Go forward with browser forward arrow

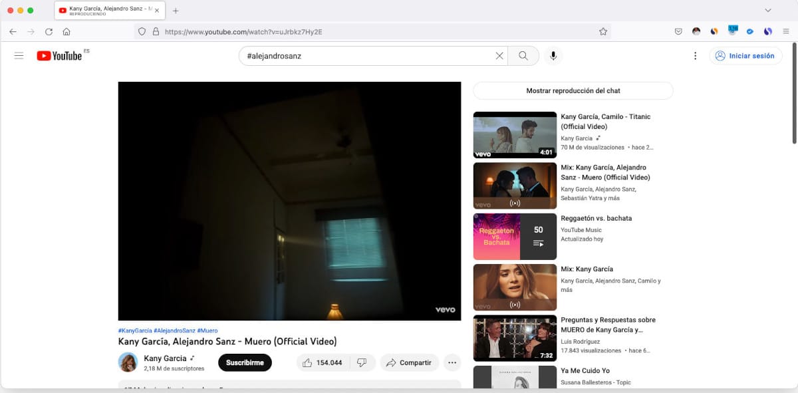31,31
